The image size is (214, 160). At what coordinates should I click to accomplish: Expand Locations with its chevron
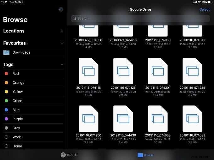tap(62, 31)
